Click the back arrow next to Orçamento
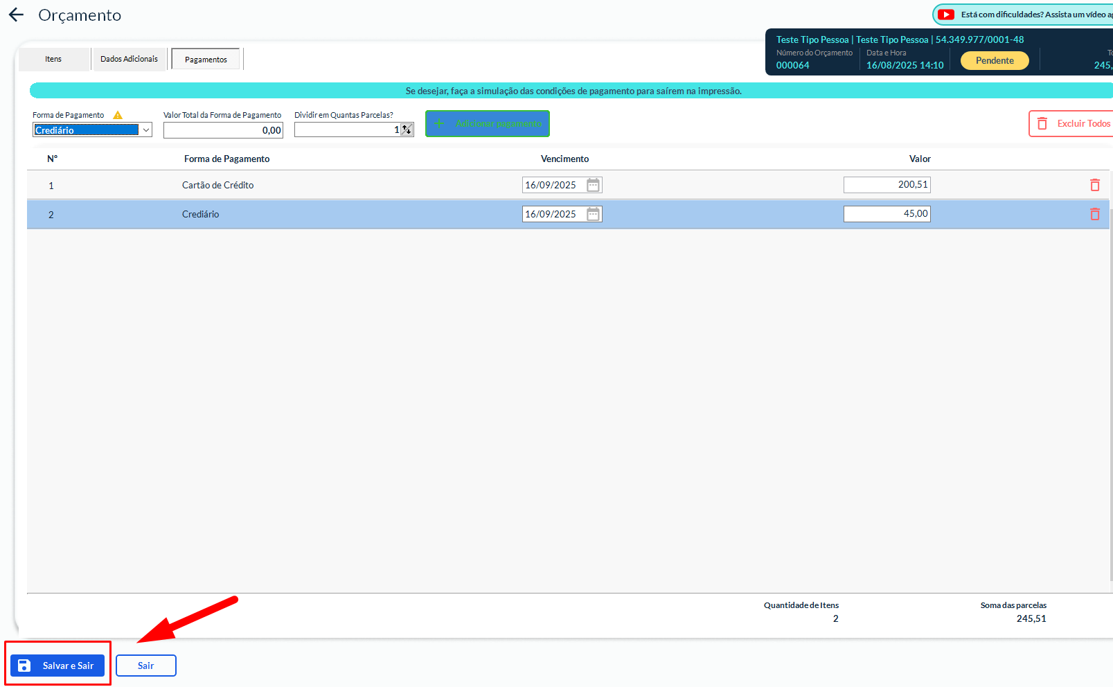This screenshot has height=687, width=1113. point(16,15)
